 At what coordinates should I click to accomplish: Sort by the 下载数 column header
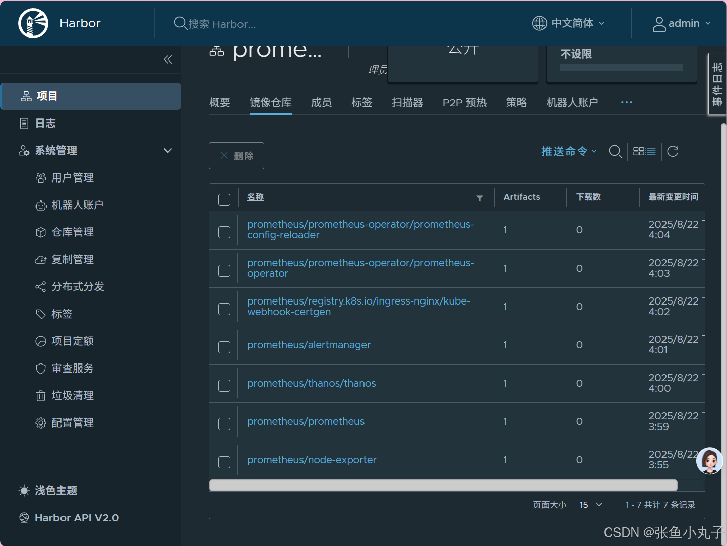[588, 197]
